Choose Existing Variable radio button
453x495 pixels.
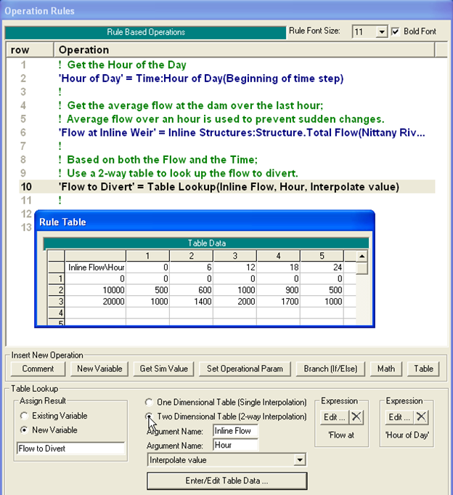(x=26, y=416)
